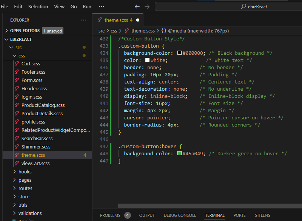302x221 pixels.
Task: Switch to the Ports tab
Action: pyautogui.click(x=240, y=215)
